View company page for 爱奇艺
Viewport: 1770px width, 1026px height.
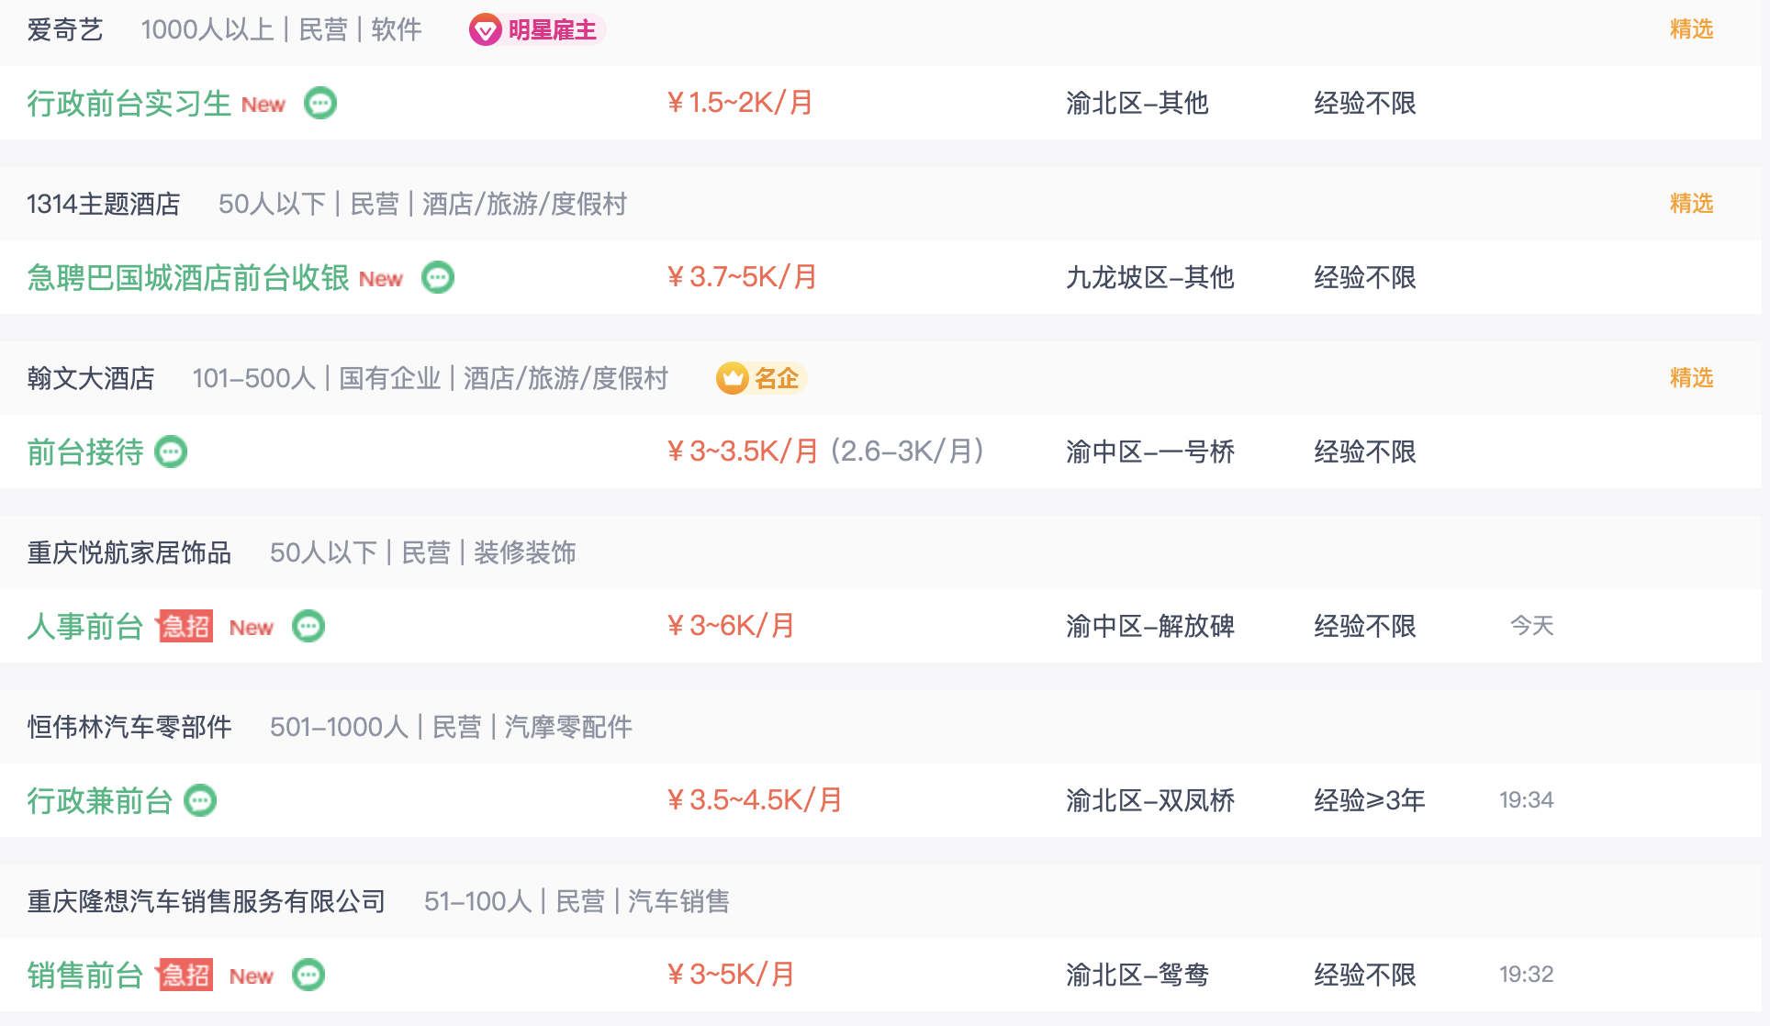[65, 29]
